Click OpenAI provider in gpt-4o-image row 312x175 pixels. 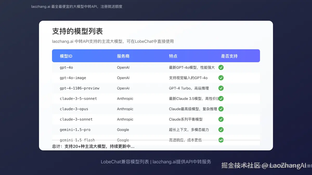123,78
